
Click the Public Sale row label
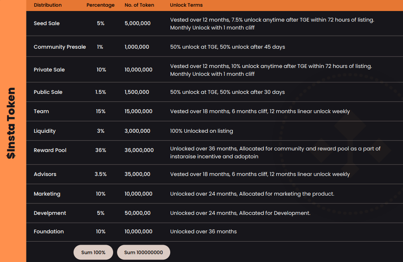(x=48, y=92)
